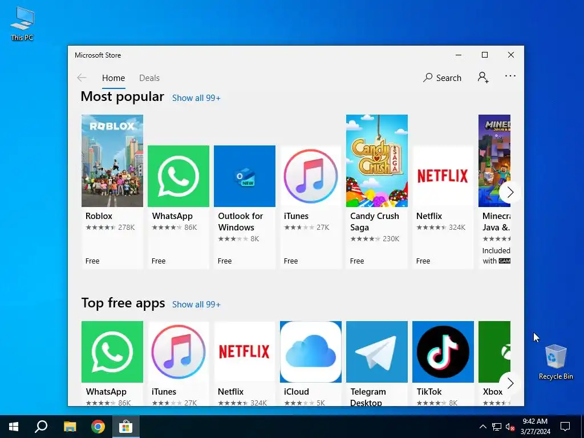
Task: Open the notification action center
Action: click(x=565, y=427)
